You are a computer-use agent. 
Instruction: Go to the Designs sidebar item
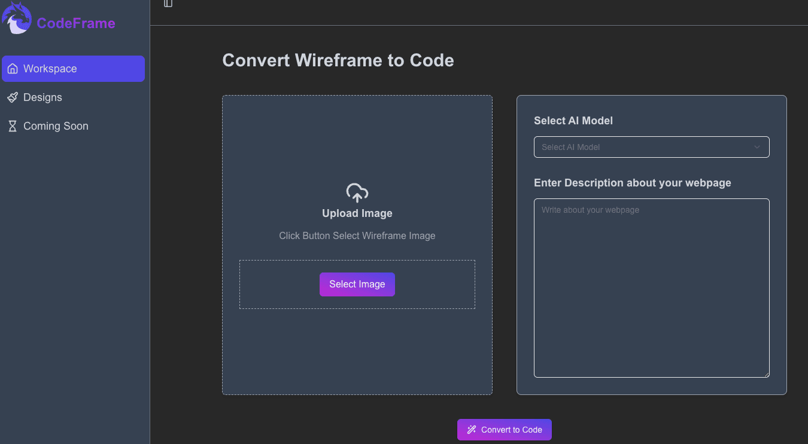point(42,97)
